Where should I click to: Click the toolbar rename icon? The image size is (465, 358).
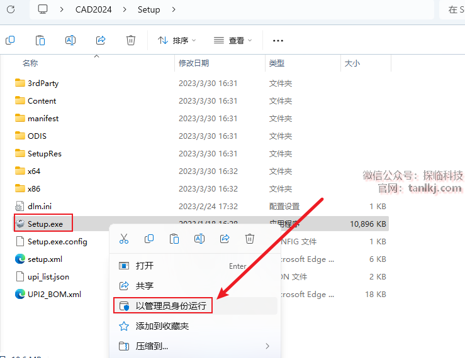[x=70, y=40]
